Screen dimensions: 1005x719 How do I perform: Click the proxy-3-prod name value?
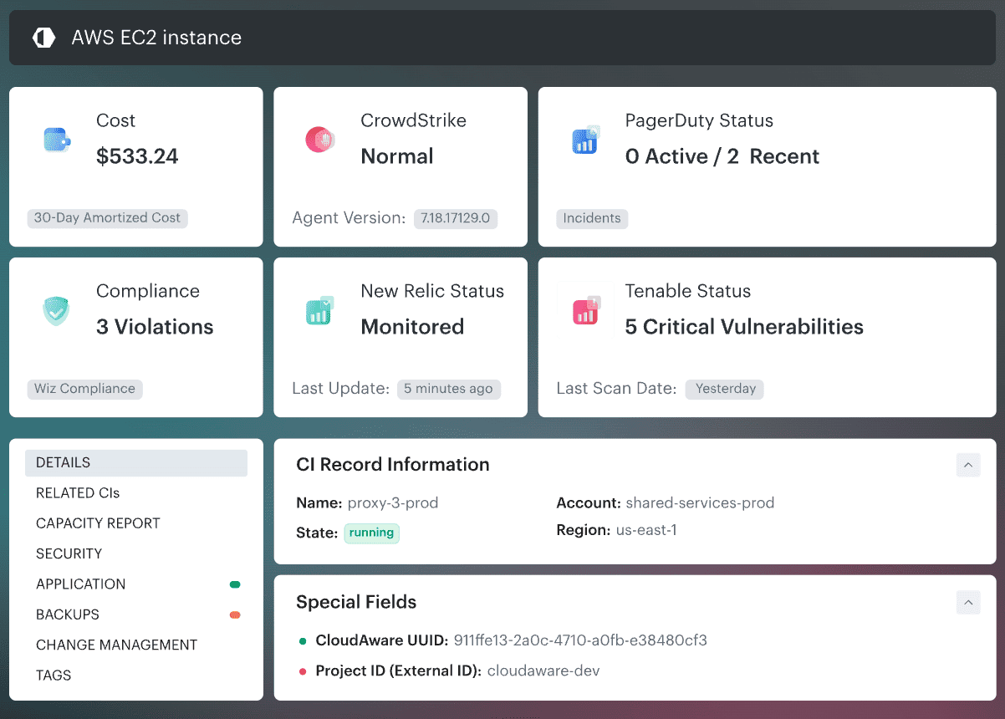tap(393, 503)
